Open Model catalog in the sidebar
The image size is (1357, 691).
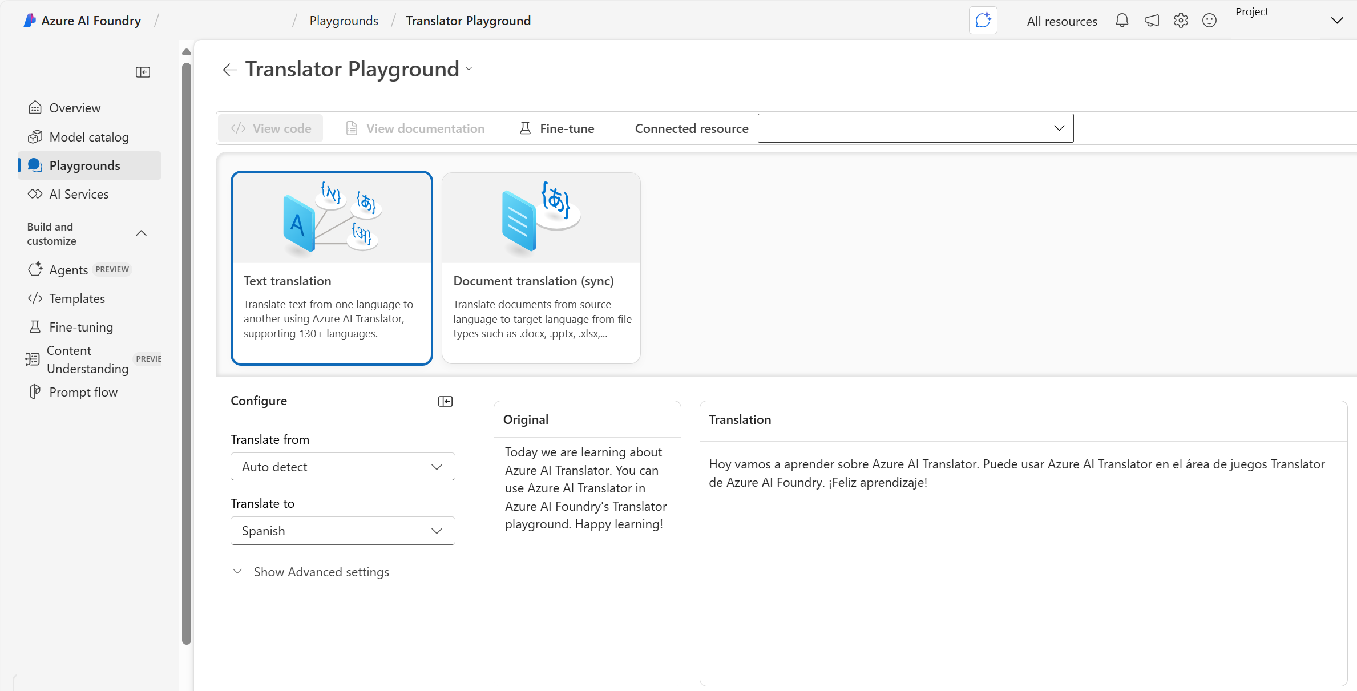coord(88,137)
